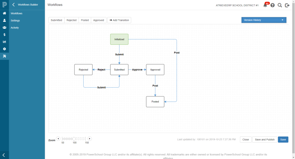Click the Add Transition button
The image size is (295, 159).
[119, 20]
